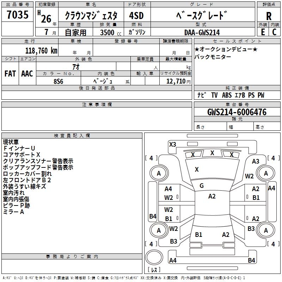Image resolution: width=282 pixels, height=282 pixels.
Task: Click the 注意事項欄 header
Action: [97, 104]
